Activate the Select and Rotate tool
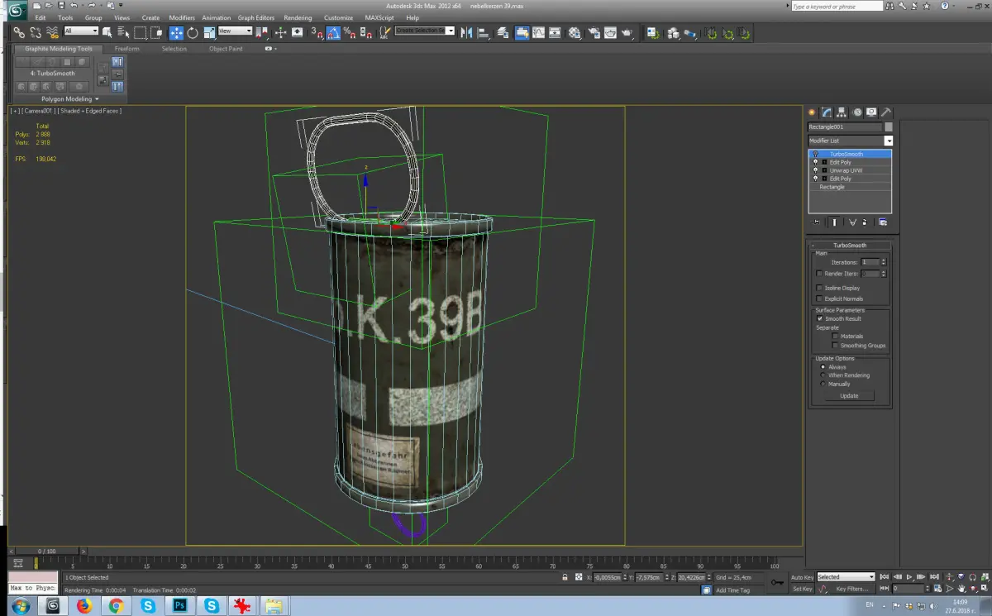This screenshot has width=992, height=616. tap(192, 33)
